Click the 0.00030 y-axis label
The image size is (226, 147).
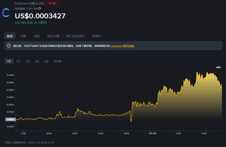[x=10, y=105]
